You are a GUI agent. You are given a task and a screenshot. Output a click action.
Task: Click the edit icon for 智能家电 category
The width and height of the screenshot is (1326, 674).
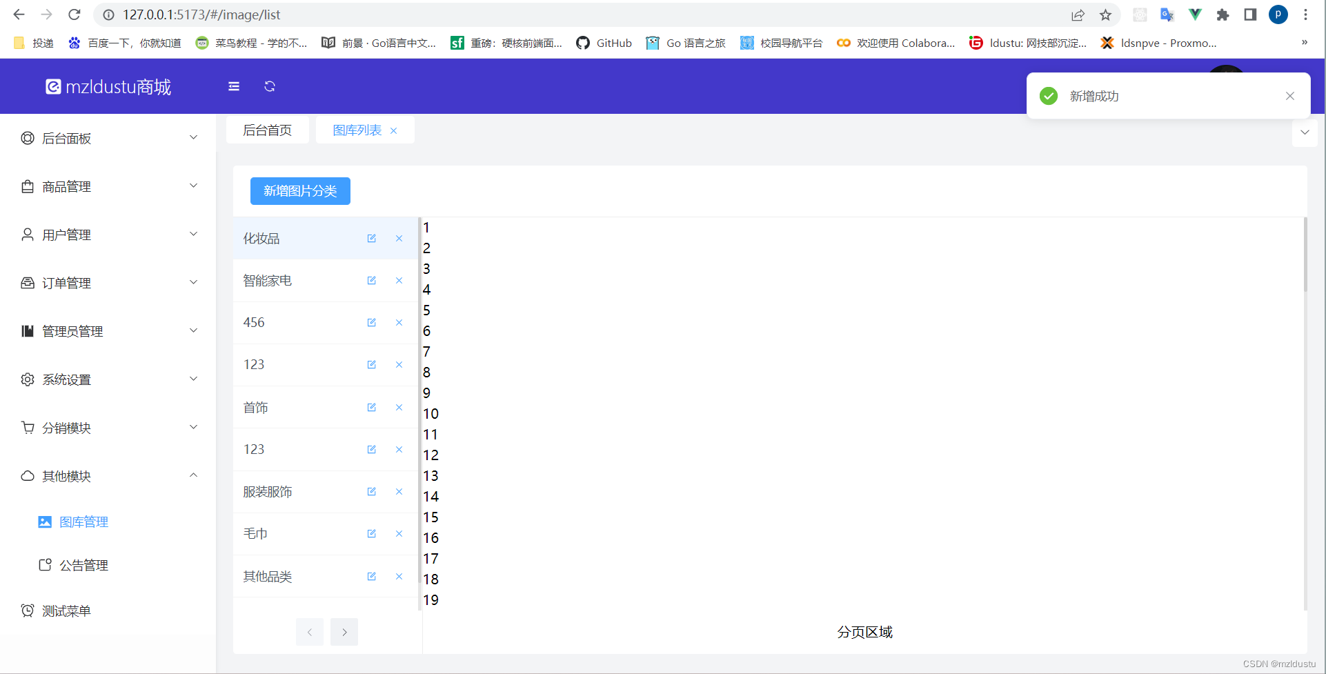tap(371, 280)
